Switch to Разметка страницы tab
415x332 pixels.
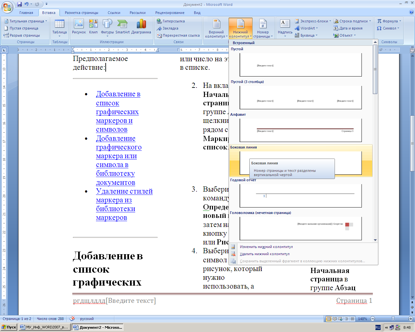[81, 13]
